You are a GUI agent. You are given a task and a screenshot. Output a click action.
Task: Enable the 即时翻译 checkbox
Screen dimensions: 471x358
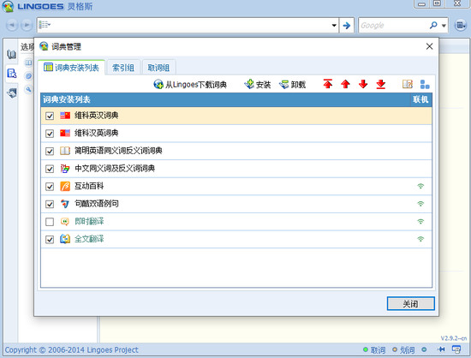coord(50,222)
